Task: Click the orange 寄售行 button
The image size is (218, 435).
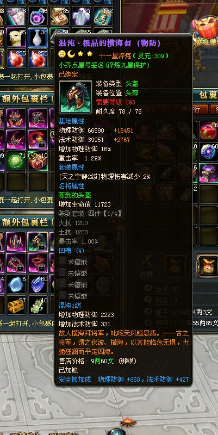Action: coord(196,109)
